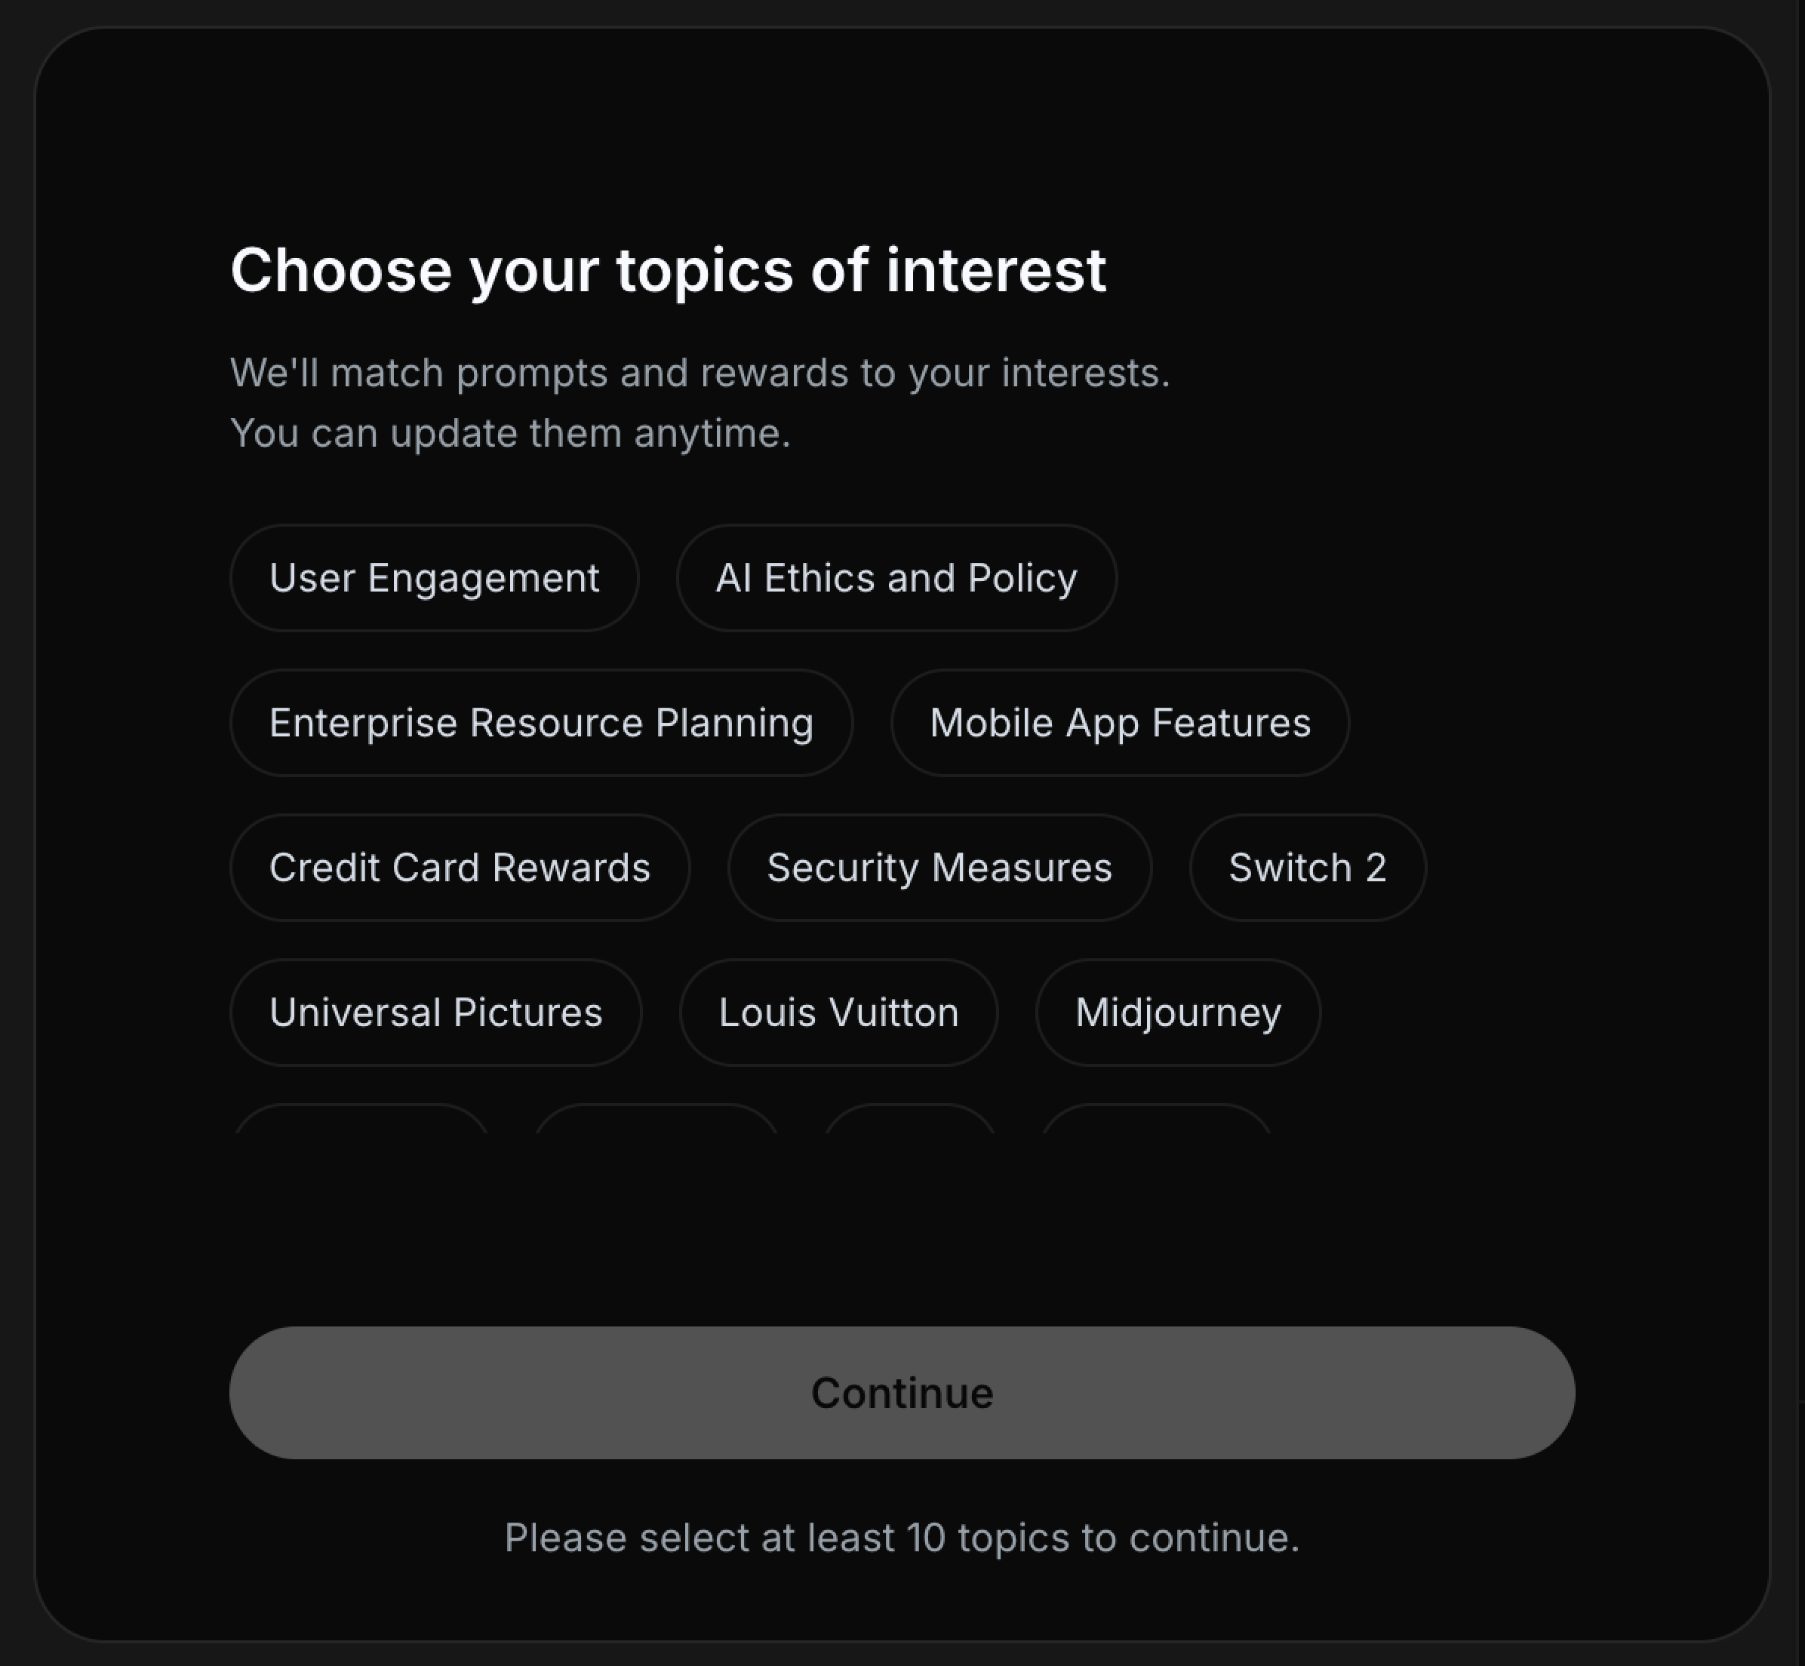Select the Mobile App Features chip
Viewport: 1805px width, 1666px height.
1120,723
